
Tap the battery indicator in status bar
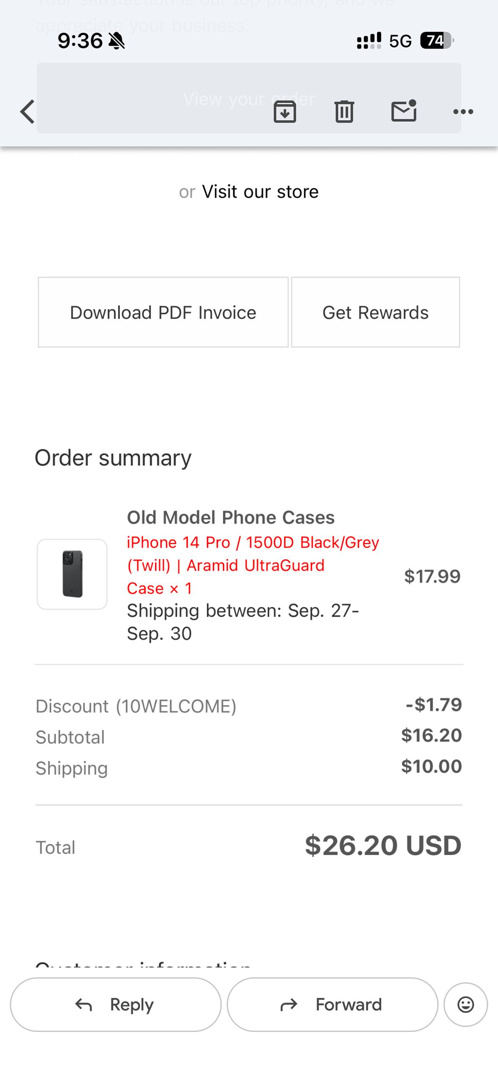[x=437, y=41]
